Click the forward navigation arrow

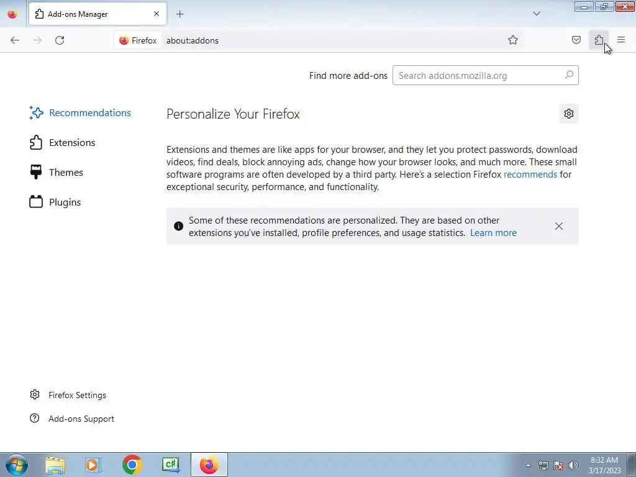[x=37, y=40]
